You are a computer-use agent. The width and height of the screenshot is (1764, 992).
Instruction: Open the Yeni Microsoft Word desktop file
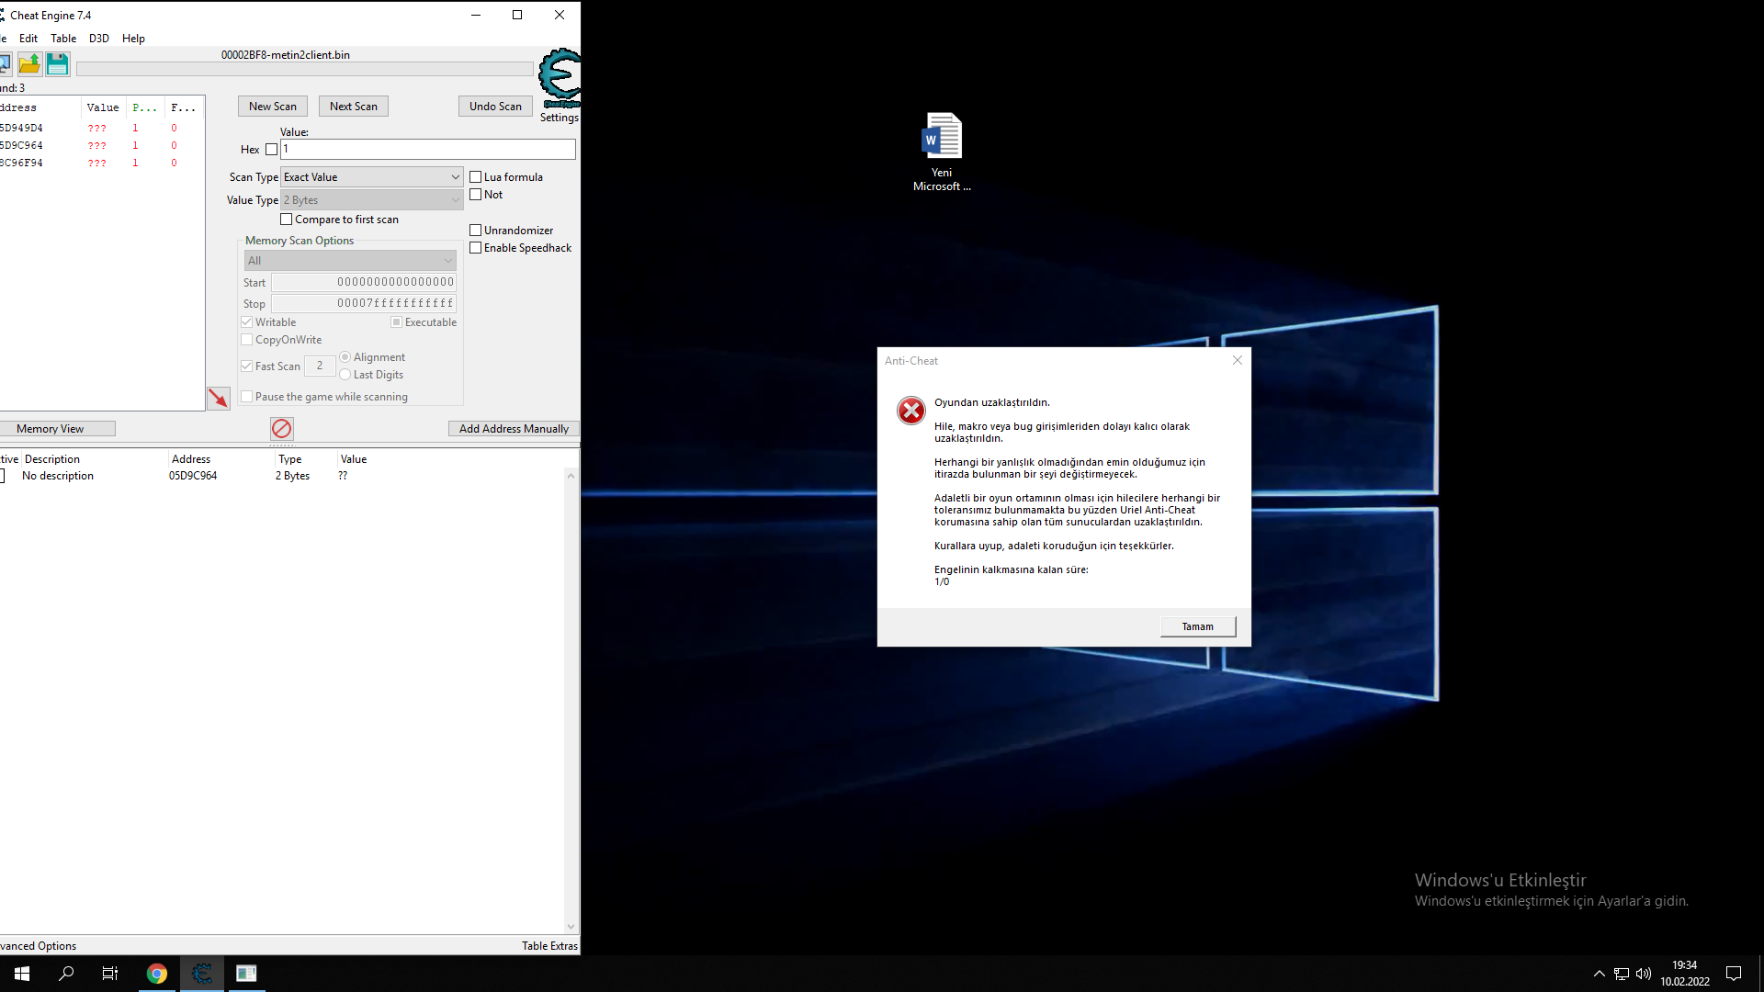click(942, 152)
